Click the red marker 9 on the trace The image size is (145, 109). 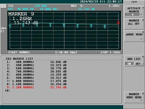pos(118,23)
